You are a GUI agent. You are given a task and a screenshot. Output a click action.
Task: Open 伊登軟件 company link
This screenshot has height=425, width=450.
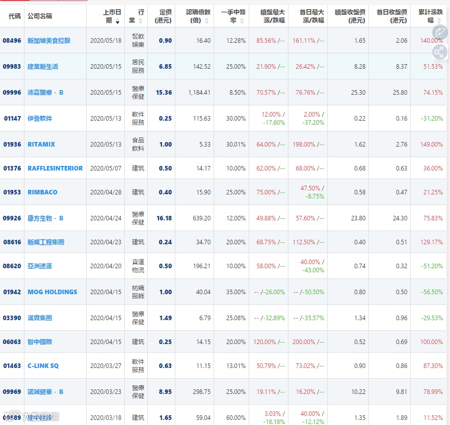click(x=40, y=119)
